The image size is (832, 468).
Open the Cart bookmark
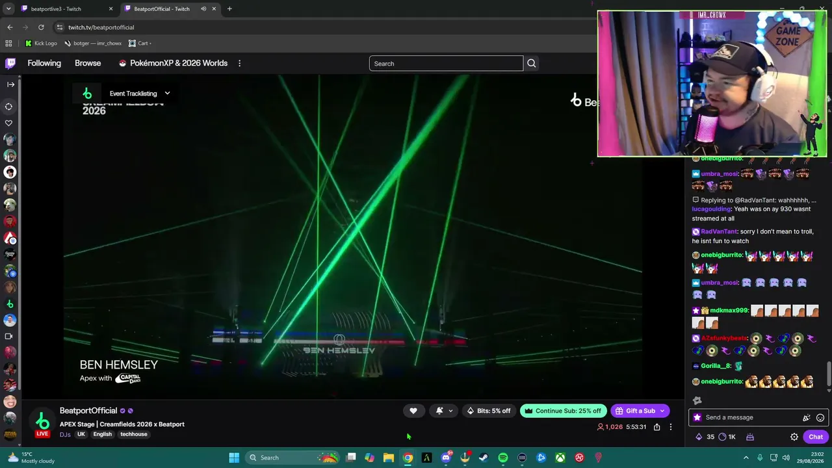pos(139,44)
